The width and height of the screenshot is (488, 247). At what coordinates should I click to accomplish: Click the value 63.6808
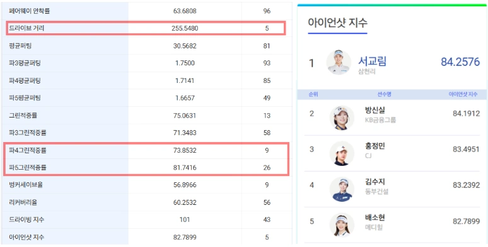tap(185, 11)
